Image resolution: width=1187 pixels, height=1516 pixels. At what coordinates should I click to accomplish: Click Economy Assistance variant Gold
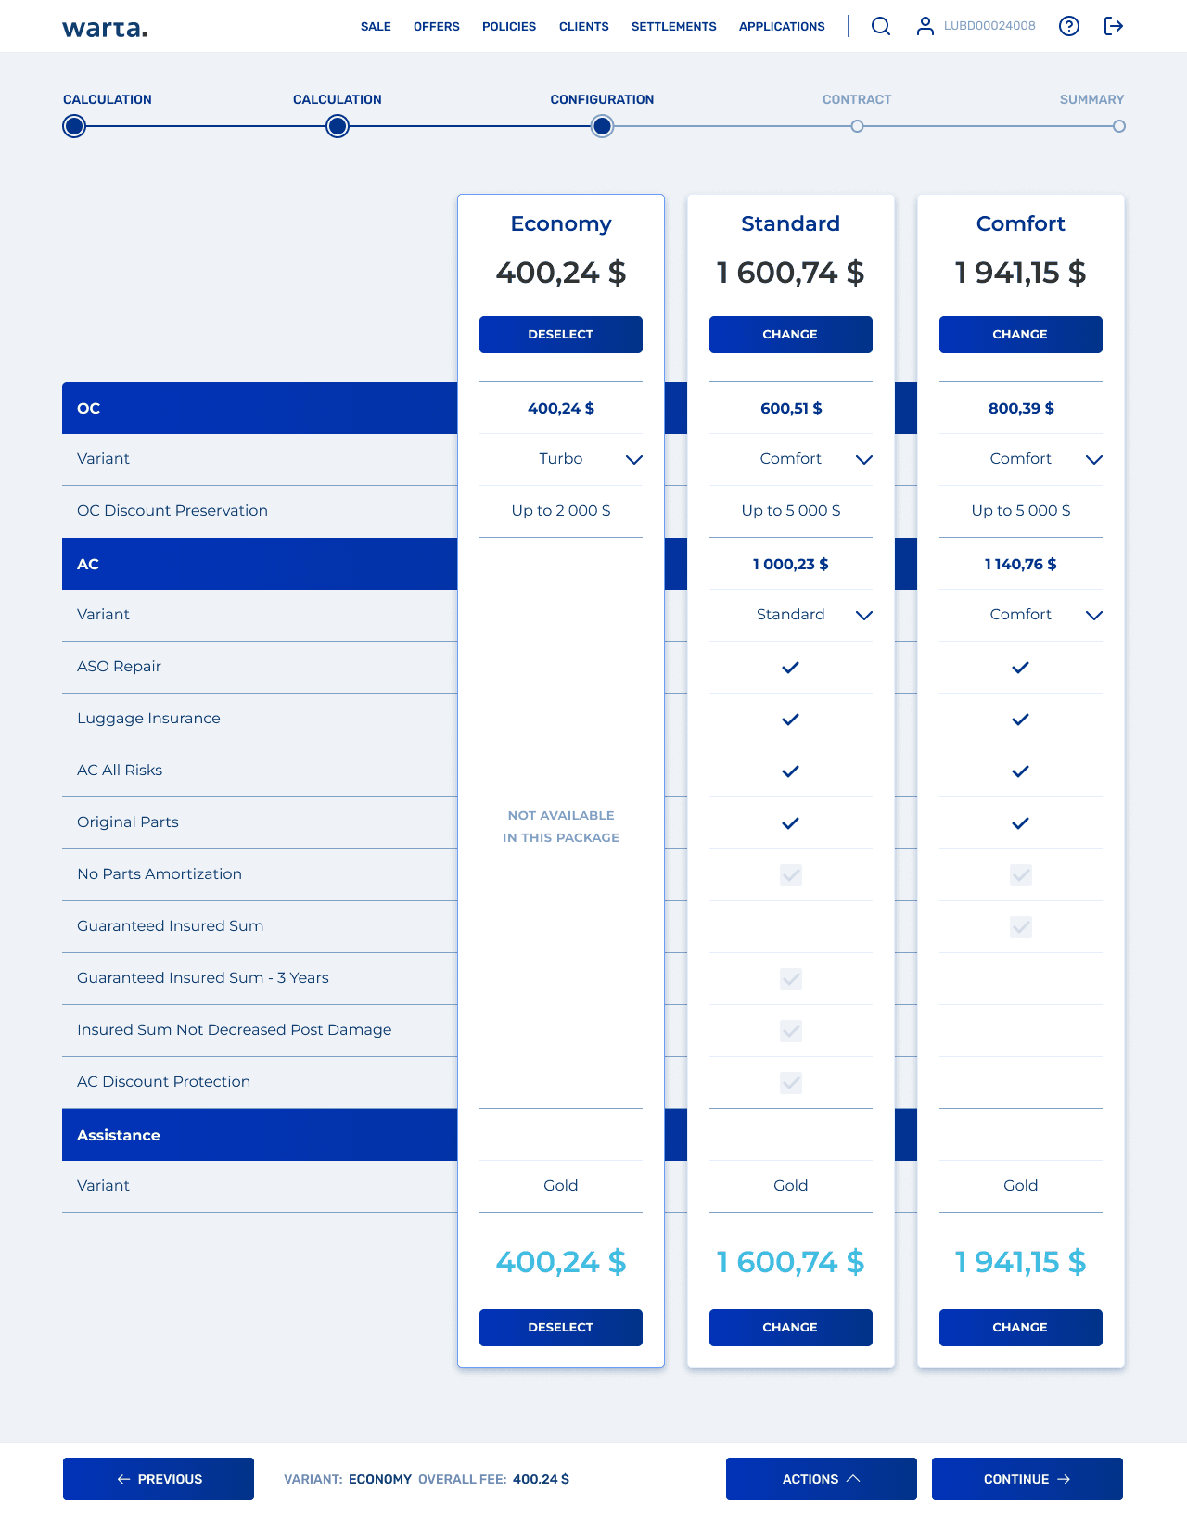pos(561,1185)
